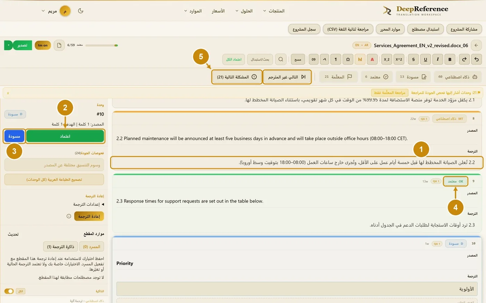Toggle the معتمد 6 approved filter
The image size is (486, 303).
coord(377,77)
